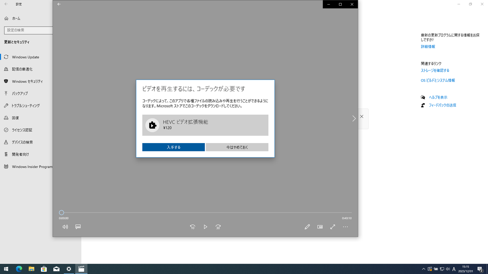Open the Windows Start menu
Viewport: 488px width, 274px height.
pos(6,269)
